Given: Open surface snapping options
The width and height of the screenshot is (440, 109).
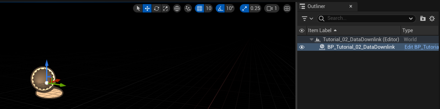Looking at the screenshot, I should [188, 9].
